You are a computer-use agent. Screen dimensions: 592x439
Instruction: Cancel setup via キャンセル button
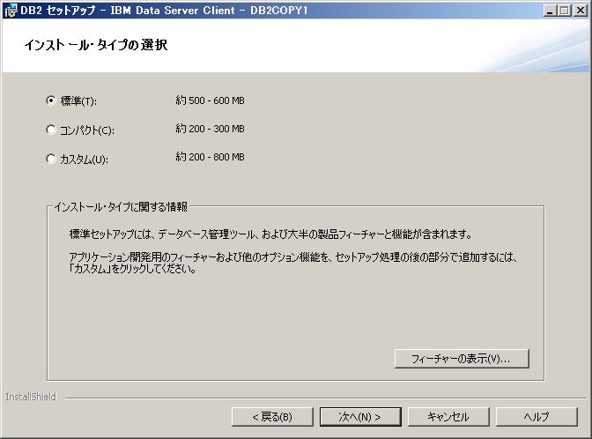[448, 417]
